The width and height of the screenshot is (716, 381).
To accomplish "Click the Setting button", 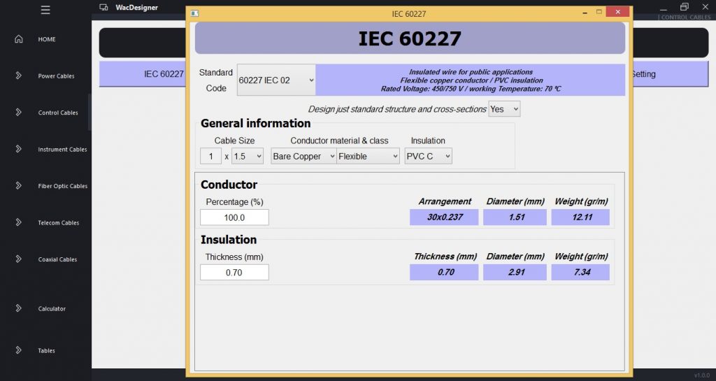I will pos(643,74).
